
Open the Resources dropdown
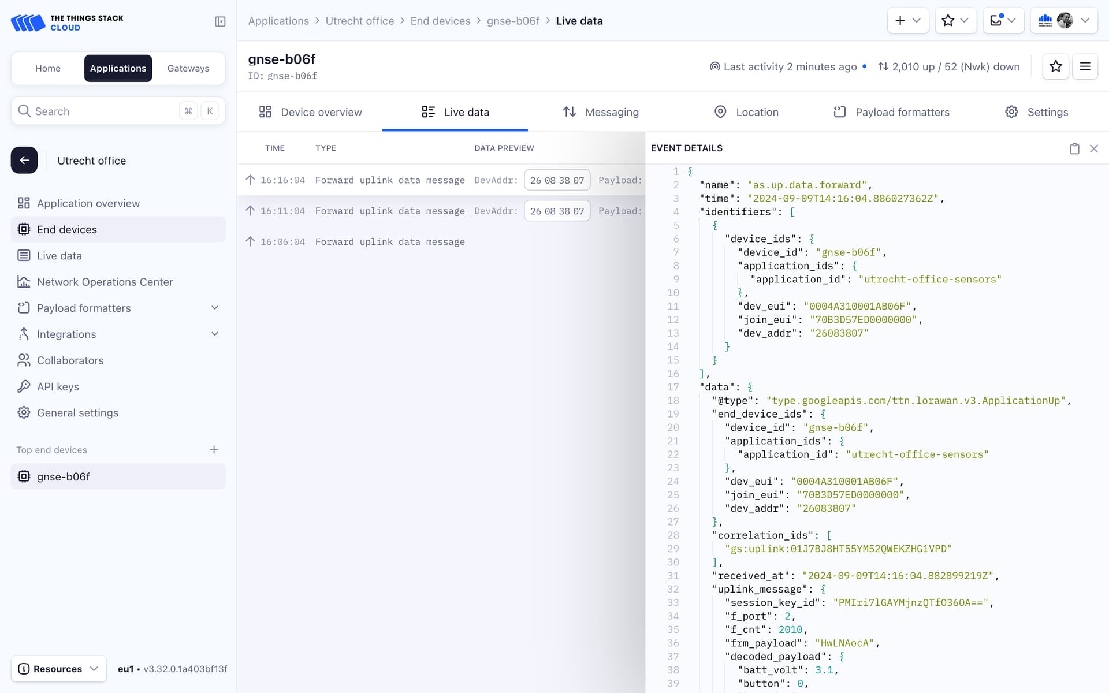[58, 669]
